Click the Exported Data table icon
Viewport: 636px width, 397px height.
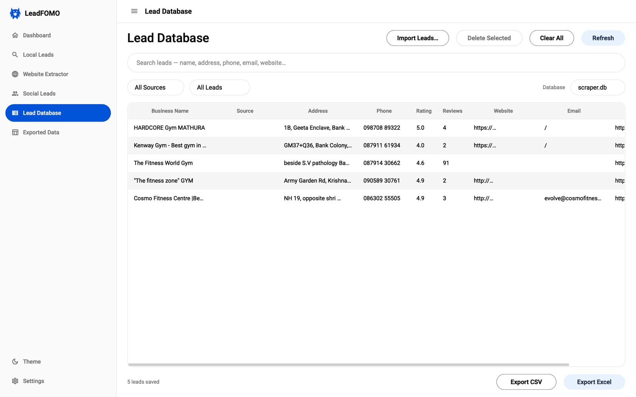[x=15, y=133]
